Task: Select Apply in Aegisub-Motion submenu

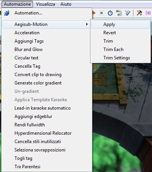Action: click(120, 24)
